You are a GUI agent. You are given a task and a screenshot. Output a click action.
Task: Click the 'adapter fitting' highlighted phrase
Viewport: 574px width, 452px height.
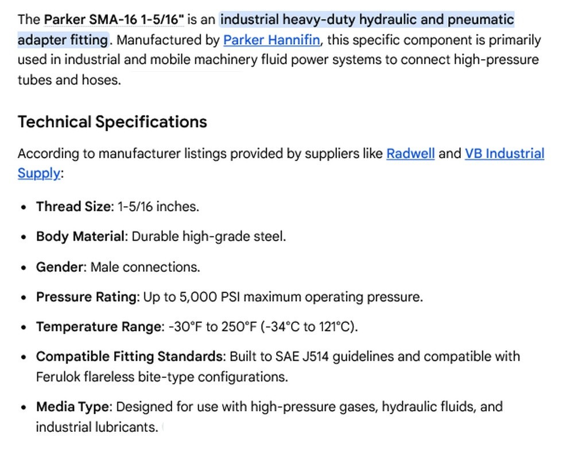pyautogui.click(x=63, y=40)
